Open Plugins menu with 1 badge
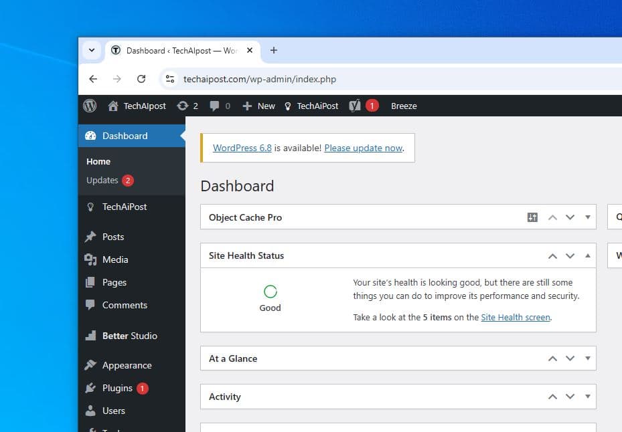Image resolution: width=622 pixels, height=432 pixels. pyautogui.click(x=132, y=388)
